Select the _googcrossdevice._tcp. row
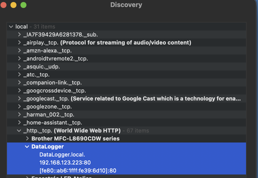Image resolution: width=258 pixels, height=178 pixels. 54,90
